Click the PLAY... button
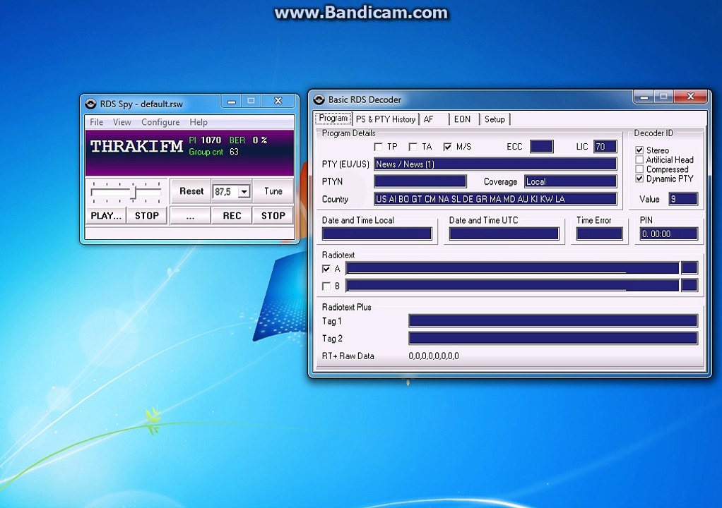Screen dimensions: 722x508 tap(106, 216)
